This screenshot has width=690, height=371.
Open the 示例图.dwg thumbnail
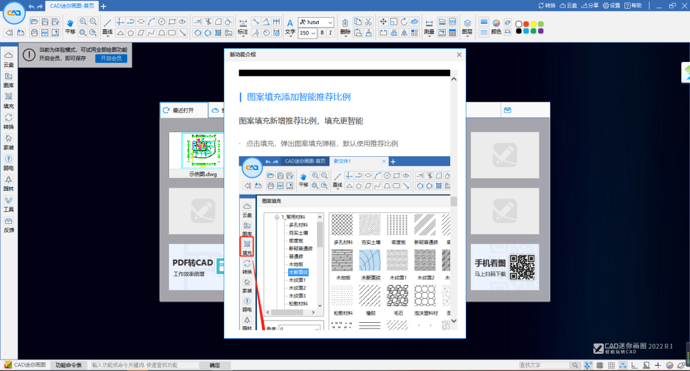pos(204,151)
